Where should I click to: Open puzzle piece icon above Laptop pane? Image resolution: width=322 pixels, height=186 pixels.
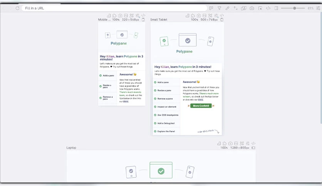(x=225, y=143)
